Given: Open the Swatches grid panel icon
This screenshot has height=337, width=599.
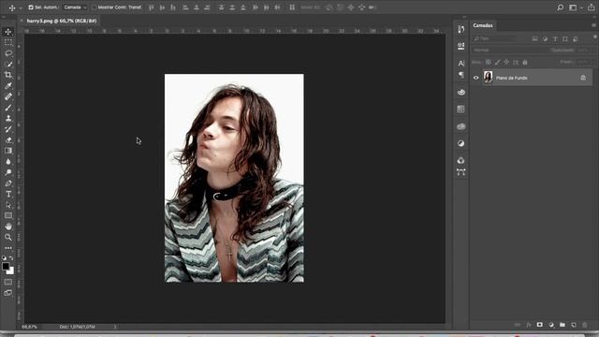Looking at the screenshot, I should pyautogui.click(x=461, y=109).
